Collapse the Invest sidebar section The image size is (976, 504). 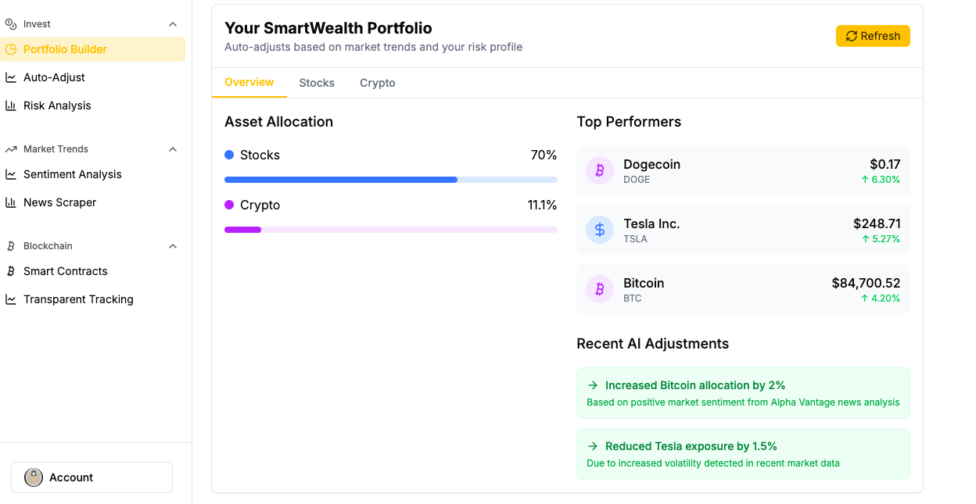click(173, 24)
